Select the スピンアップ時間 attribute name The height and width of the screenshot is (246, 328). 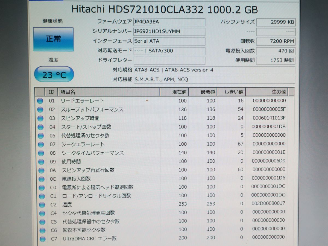pos(80,118)
